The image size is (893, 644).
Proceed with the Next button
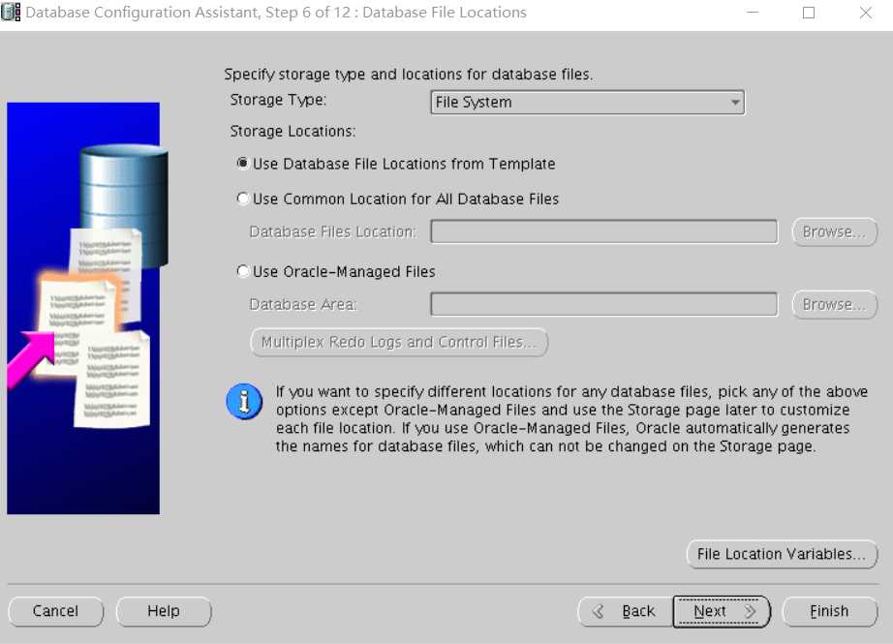(722, 611)
